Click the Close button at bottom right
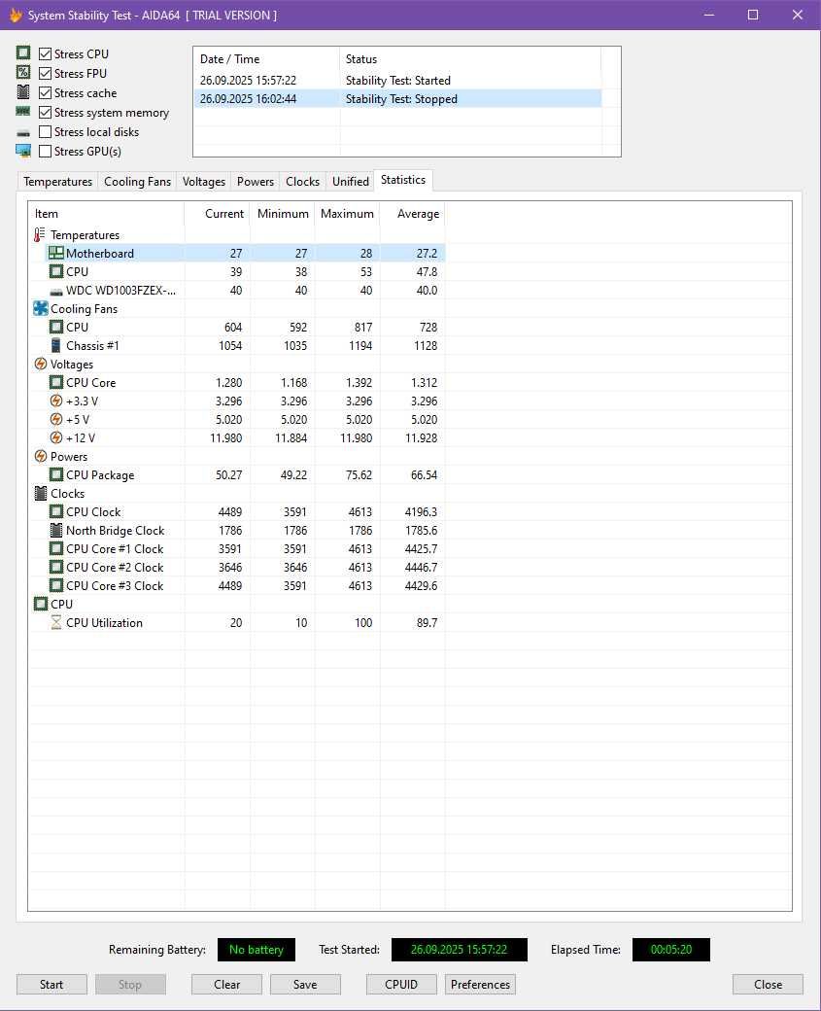Screen dimensions: 821x1011 click(768, 985)
